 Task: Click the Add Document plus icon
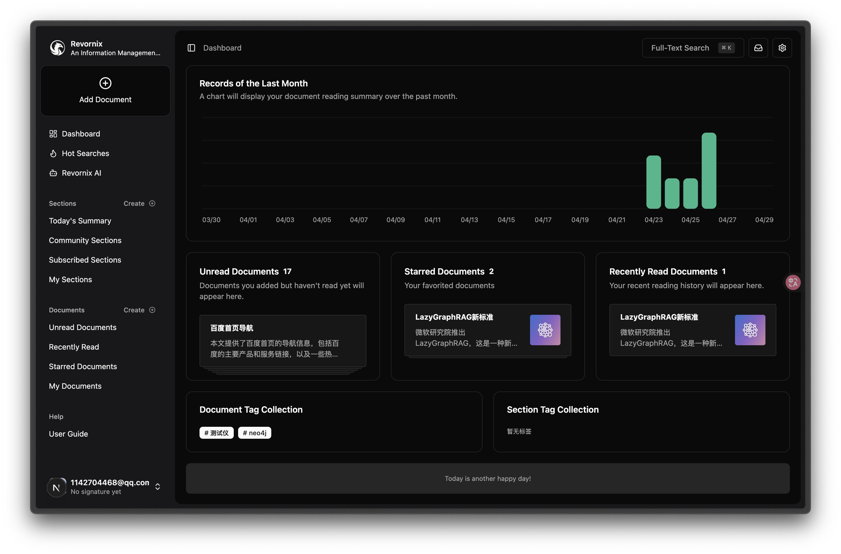[105, 83]
